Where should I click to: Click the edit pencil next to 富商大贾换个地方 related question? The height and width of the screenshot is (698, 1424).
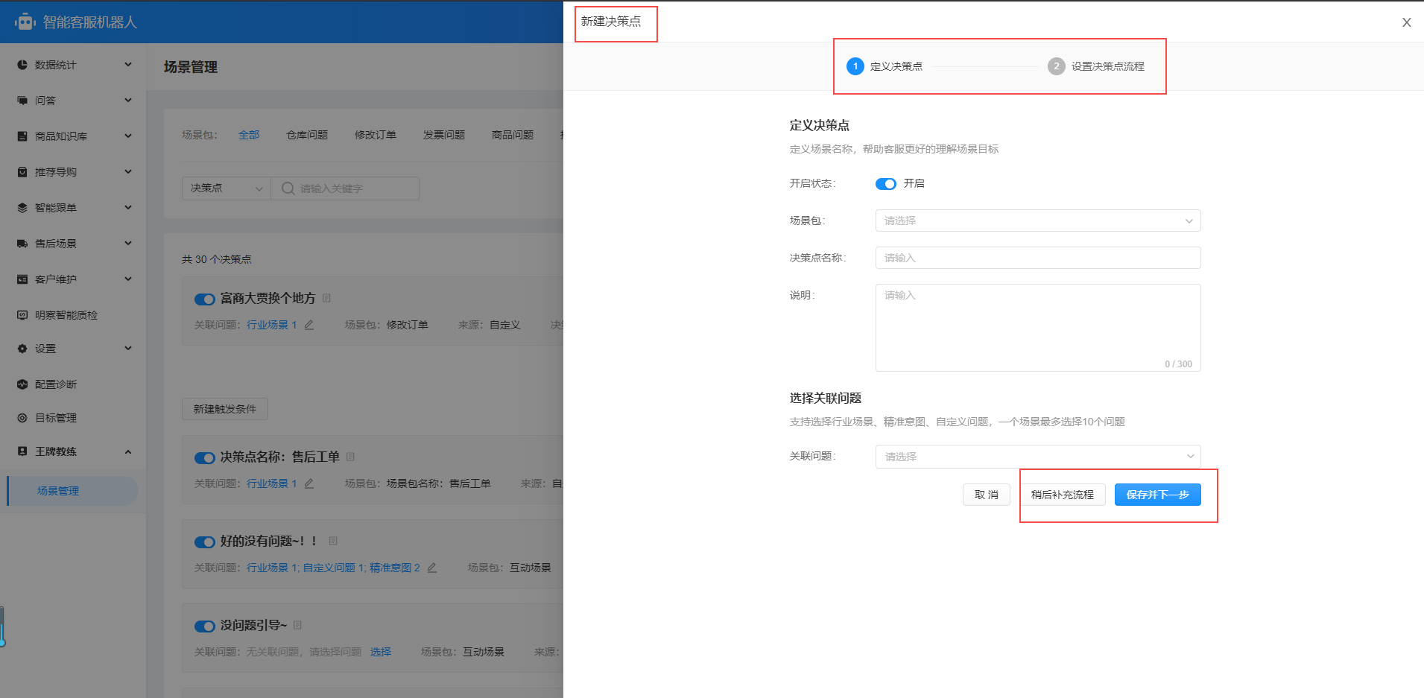click(x=309, y=325)
